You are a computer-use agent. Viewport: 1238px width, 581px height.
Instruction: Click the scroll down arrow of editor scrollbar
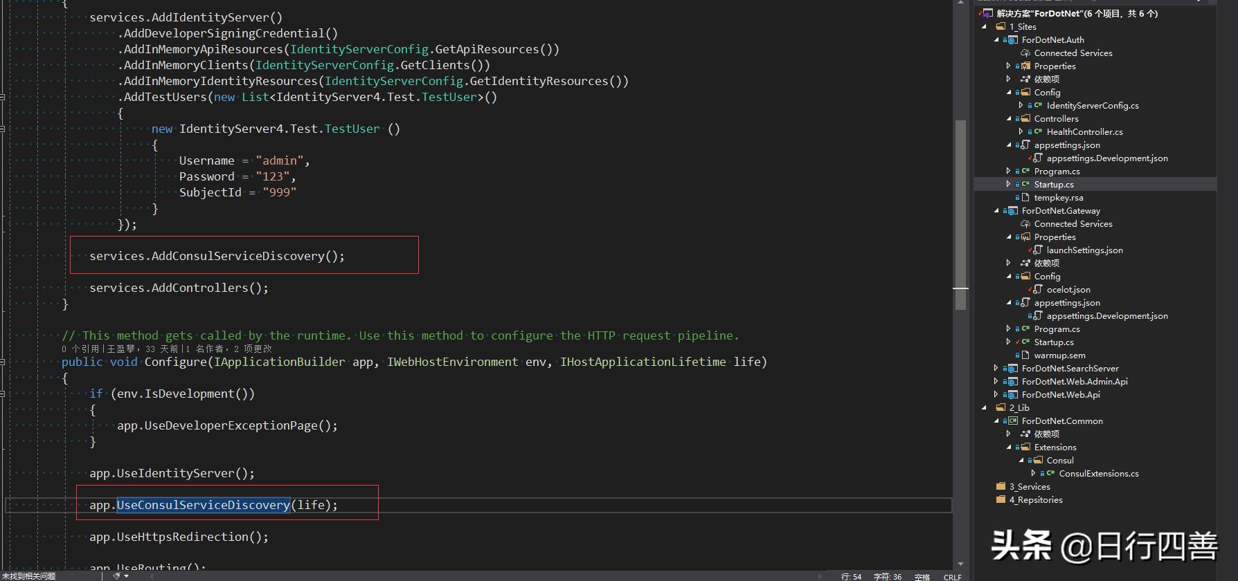click(x=960, y=564)
